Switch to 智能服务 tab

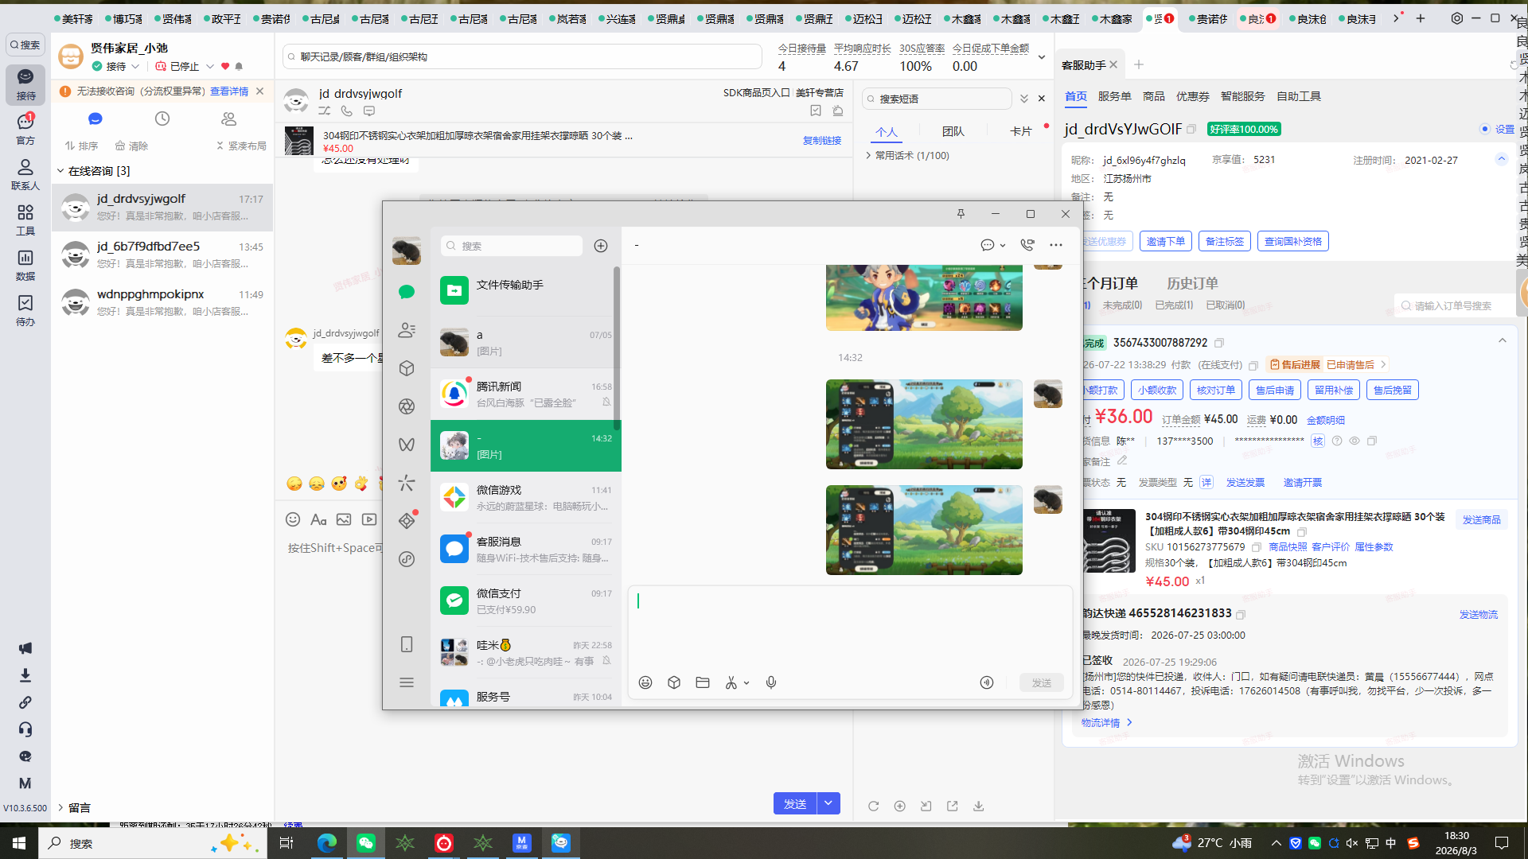1242,96
